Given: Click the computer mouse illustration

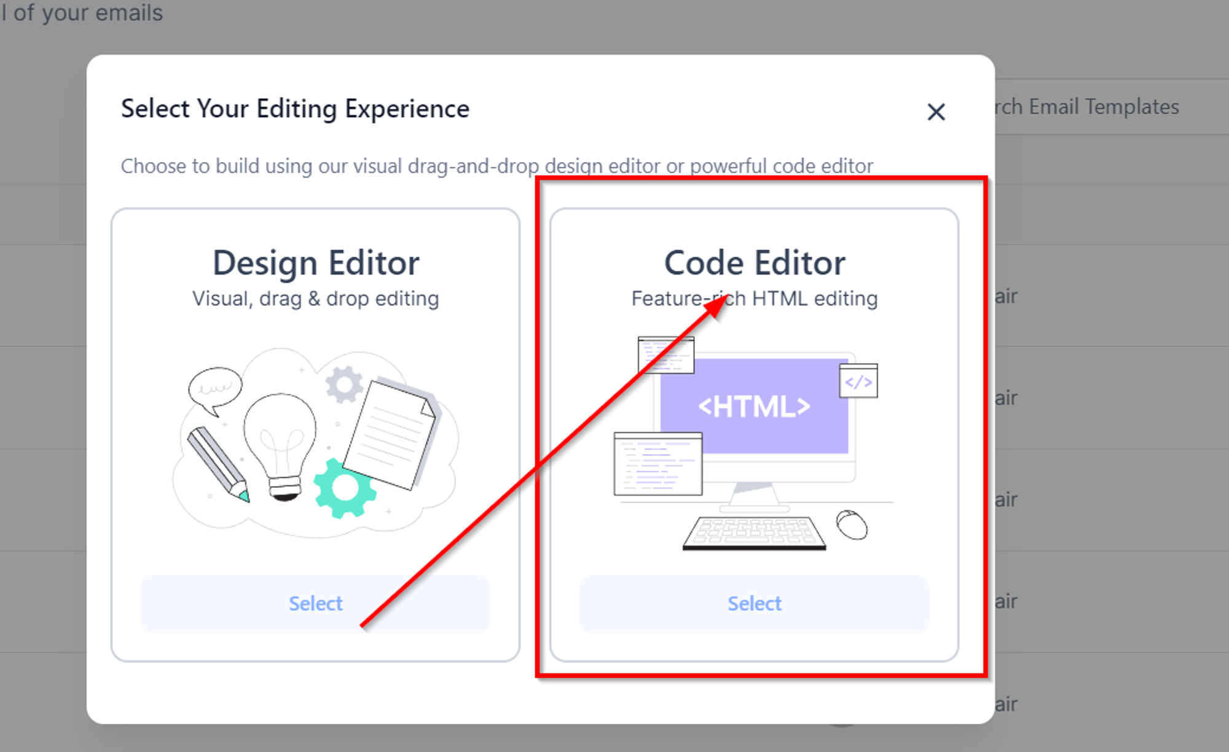Looking at the screenshot, I should pos(852,525).
